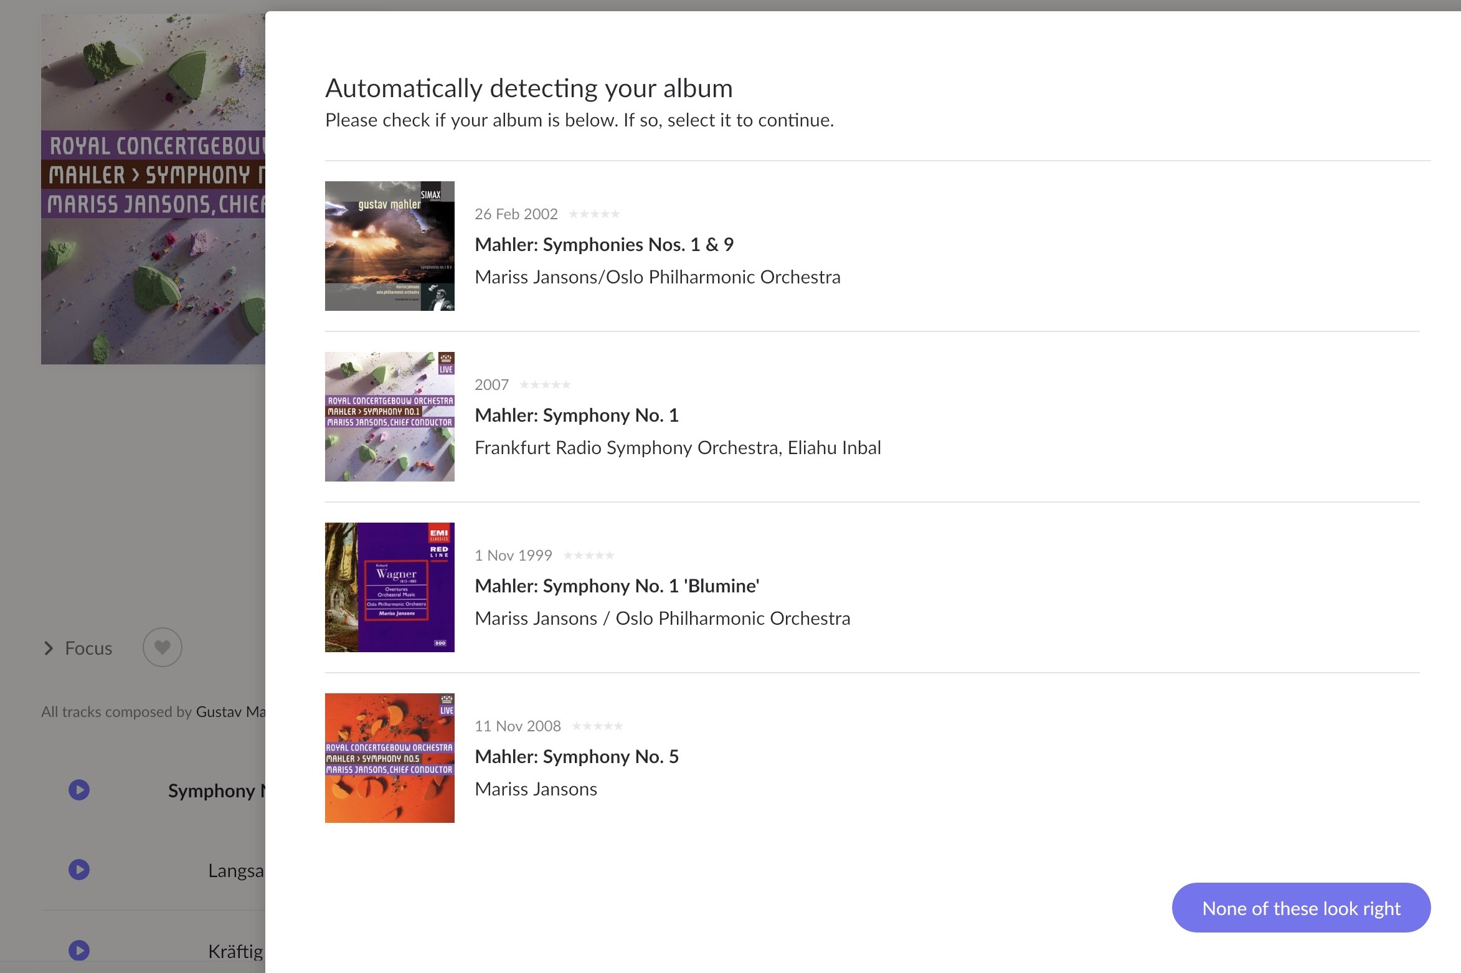Choose the 2007 "Mahler: Symphony No. 1" album
1461x973 pixels.
tap(577, 415)
